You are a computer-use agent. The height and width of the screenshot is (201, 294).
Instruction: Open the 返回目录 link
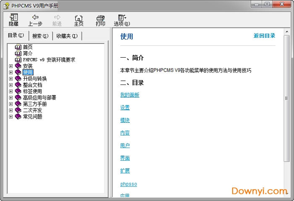point(264,36)
